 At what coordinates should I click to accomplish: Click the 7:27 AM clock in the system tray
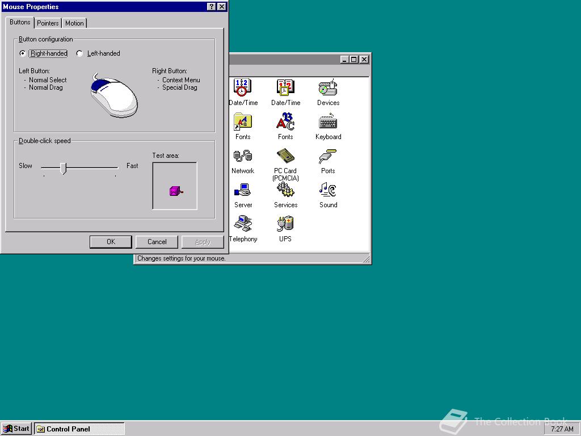[562, 429]
